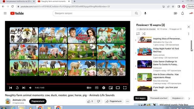
Task: Click the video progress bar
Action: pyautogui.click(x=68, y=84)
